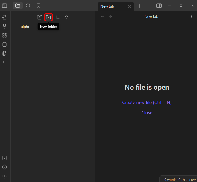197x182 pixels.
Task: Open another vault icon
Action: pos(5,158)
